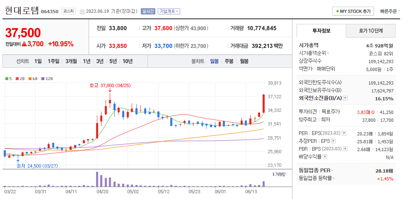Click the 외국인소진율 value 16.15%
403x199 pixels.
[x=384, y=99]
